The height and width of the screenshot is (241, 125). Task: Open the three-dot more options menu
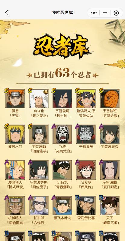[94, 13]
